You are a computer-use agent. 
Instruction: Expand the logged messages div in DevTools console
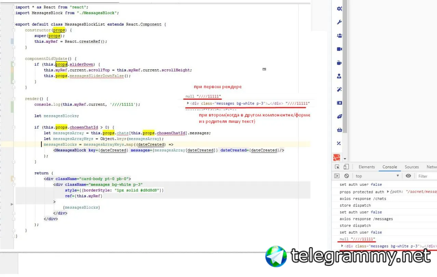342,246
